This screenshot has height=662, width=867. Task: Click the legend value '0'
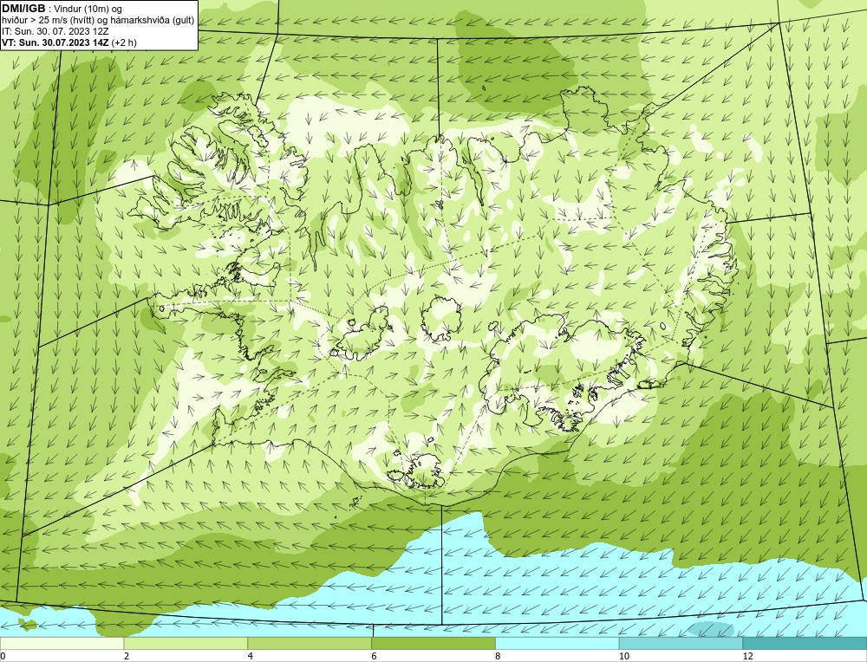(3, 656)
